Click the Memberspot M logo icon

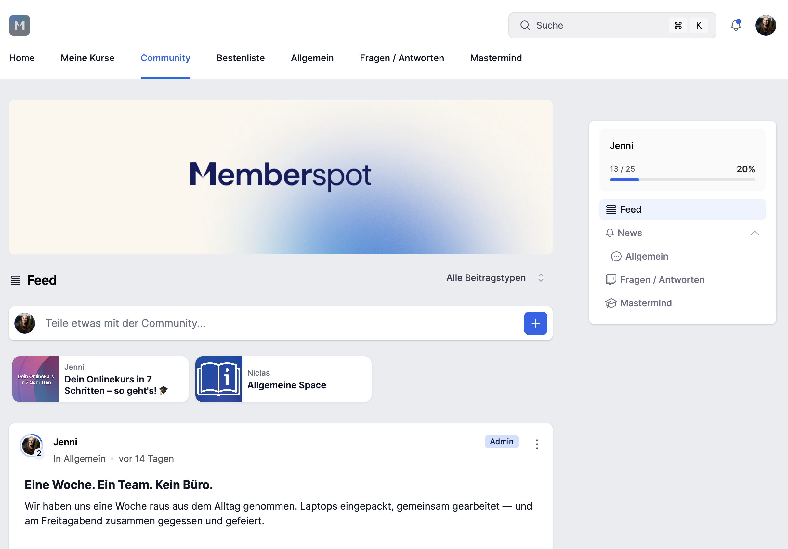coord(19,25)
